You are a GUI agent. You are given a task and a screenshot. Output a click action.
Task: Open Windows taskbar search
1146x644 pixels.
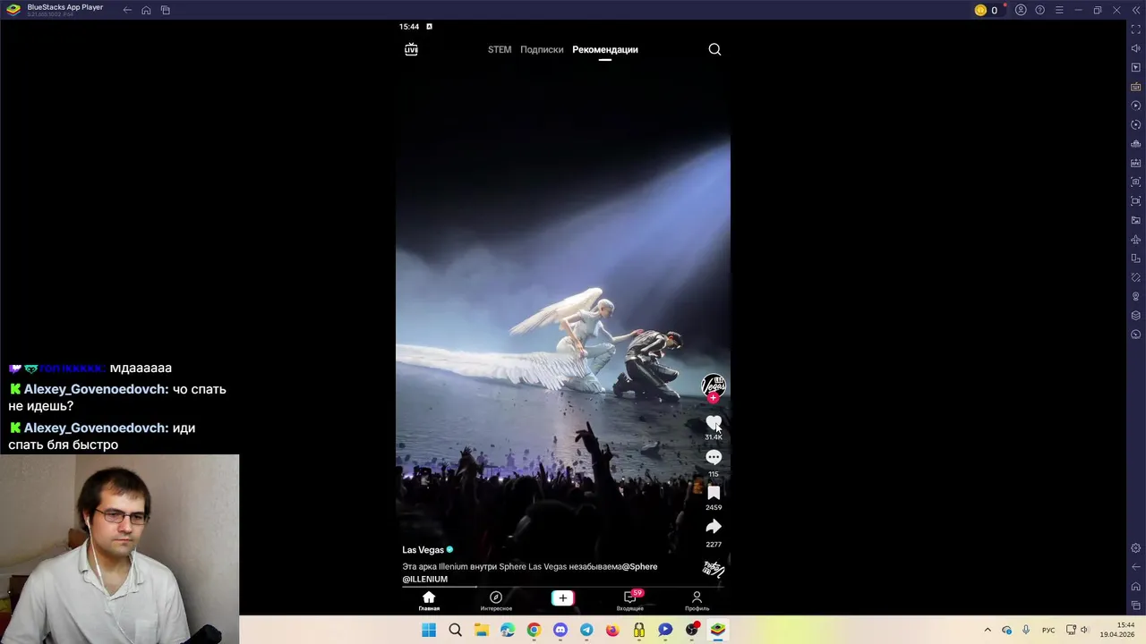[455, 630]
